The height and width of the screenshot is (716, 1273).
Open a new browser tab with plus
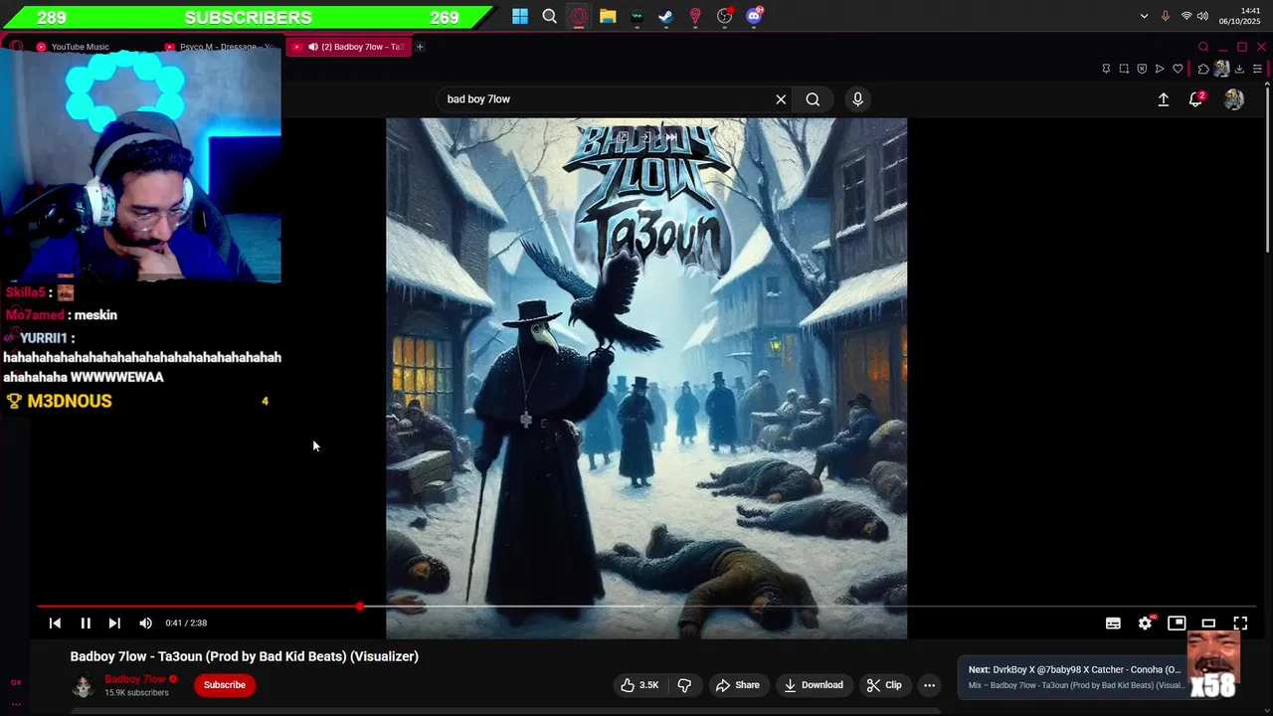[420, 47]
